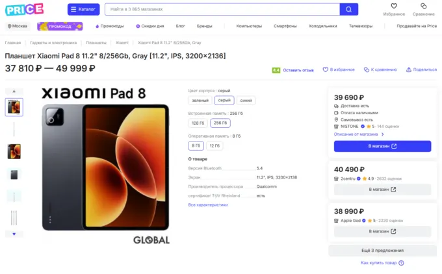Open Скидки дня menu item
The height and width of the screenshot is (274, 442).
pyautogui.click(x=149, y=26)
